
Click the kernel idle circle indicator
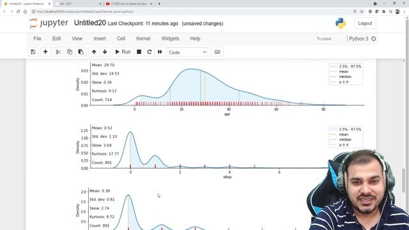pyautogui.click(x=373, y=39)
